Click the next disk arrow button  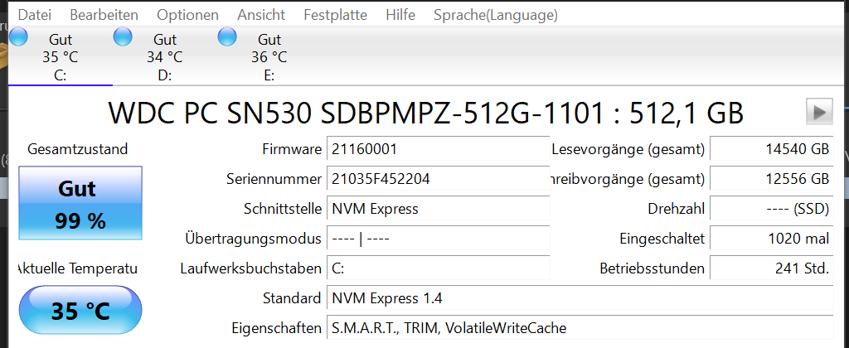pyautogui.click(x=818, y=111)
